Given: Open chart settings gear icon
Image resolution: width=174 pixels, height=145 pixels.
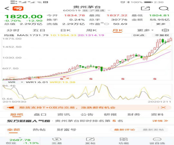Looking at the screenshot, I should pyautogui.click(x=165, y=30).
